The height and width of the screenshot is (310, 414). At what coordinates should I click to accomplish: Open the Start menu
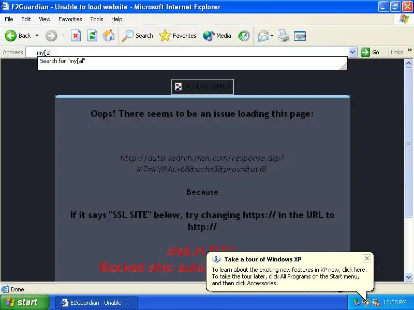25,302
